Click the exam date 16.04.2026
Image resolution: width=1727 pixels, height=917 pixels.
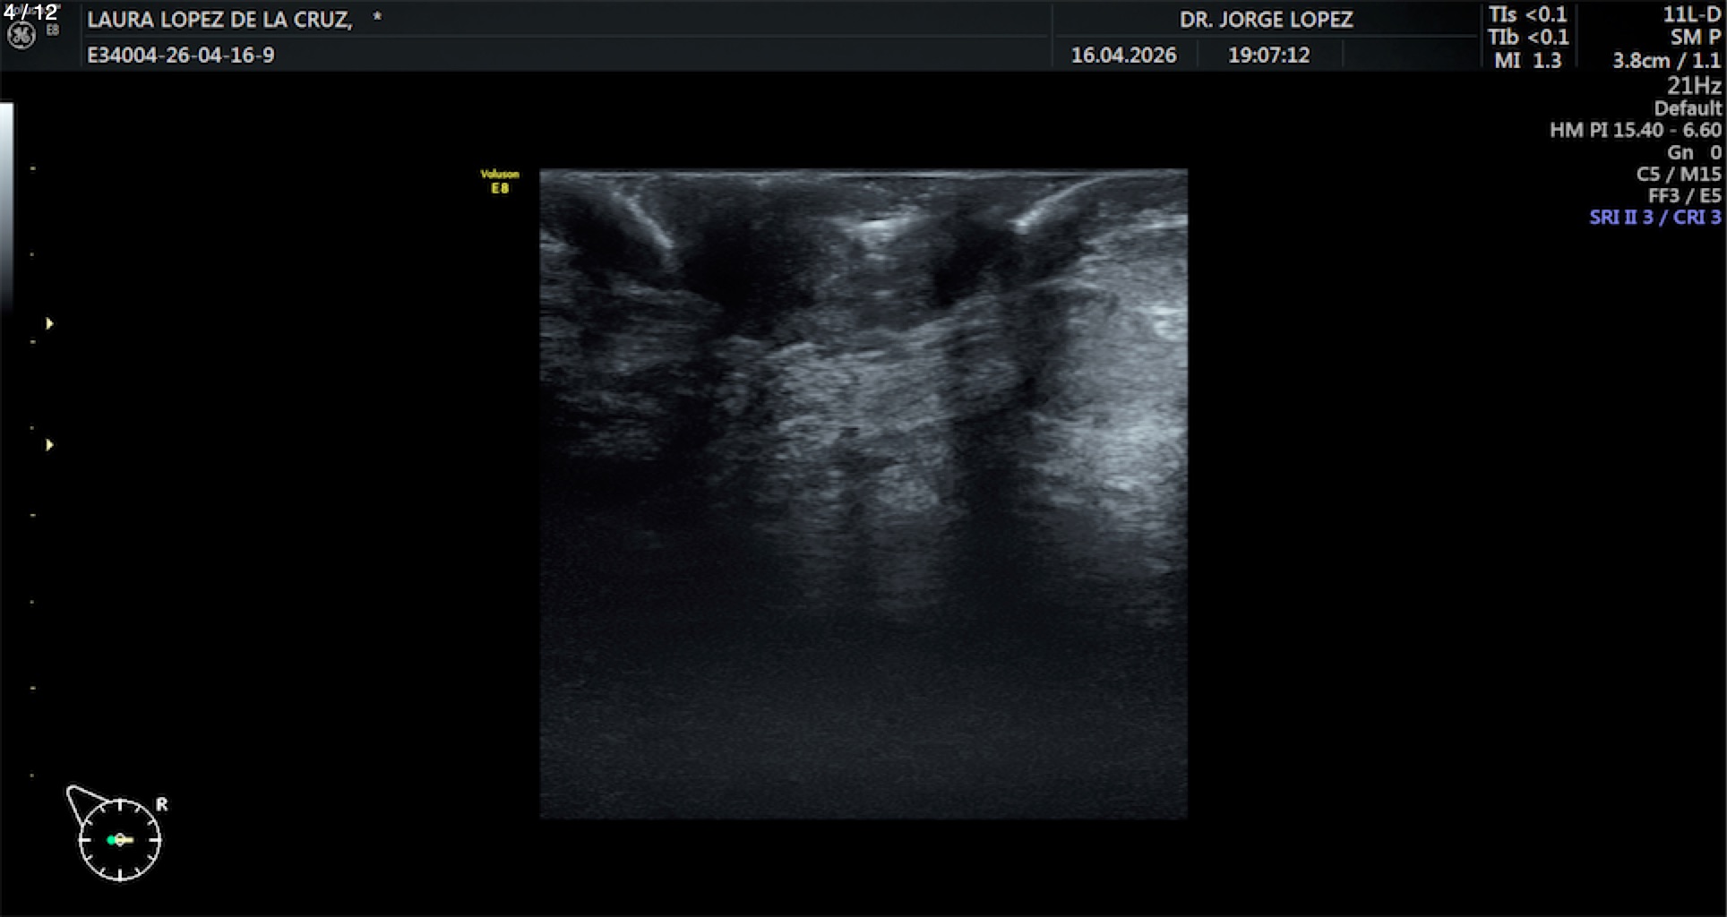tap(1123, 56)
